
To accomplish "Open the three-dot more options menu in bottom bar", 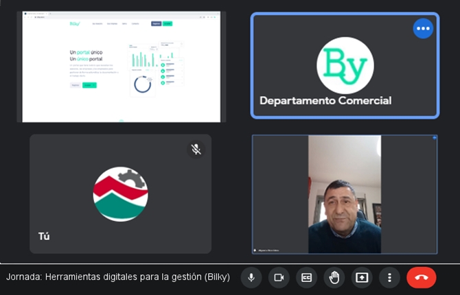I will [x=389, y=277].
